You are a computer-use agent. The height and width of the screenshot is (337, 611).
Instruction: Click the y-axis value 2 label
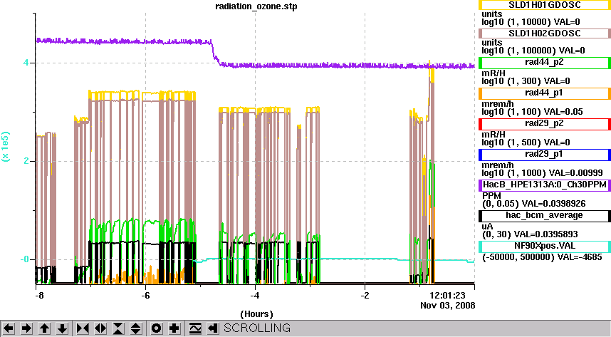click(x=26, y=161)
